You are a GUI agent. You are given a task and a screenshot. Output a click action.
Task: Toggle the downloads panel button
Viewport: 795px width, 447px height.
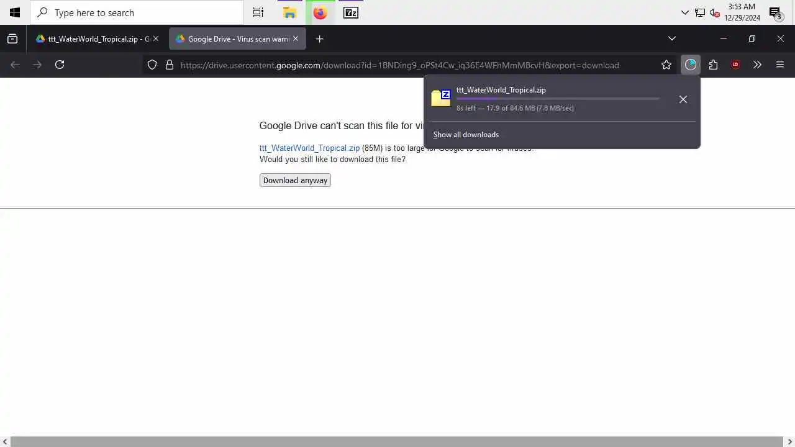(x=691, y=65)
